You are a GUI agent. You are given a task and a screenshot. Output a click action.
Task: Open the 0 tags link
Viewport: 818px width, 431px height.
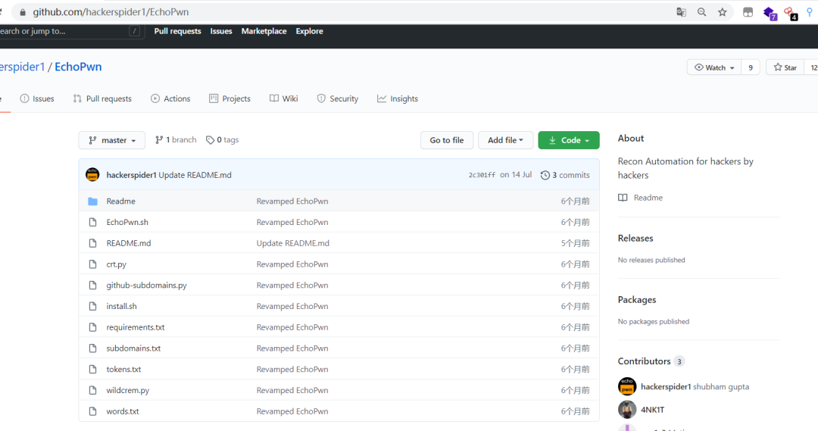point(222,140)
